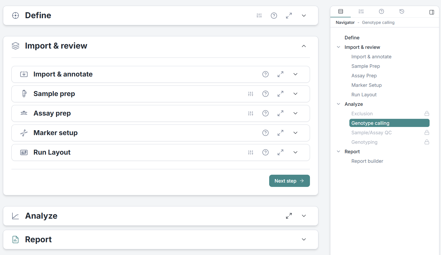Maximize the Sample prep panel
This screenshot has height=255, width=441.
(280, 94)
